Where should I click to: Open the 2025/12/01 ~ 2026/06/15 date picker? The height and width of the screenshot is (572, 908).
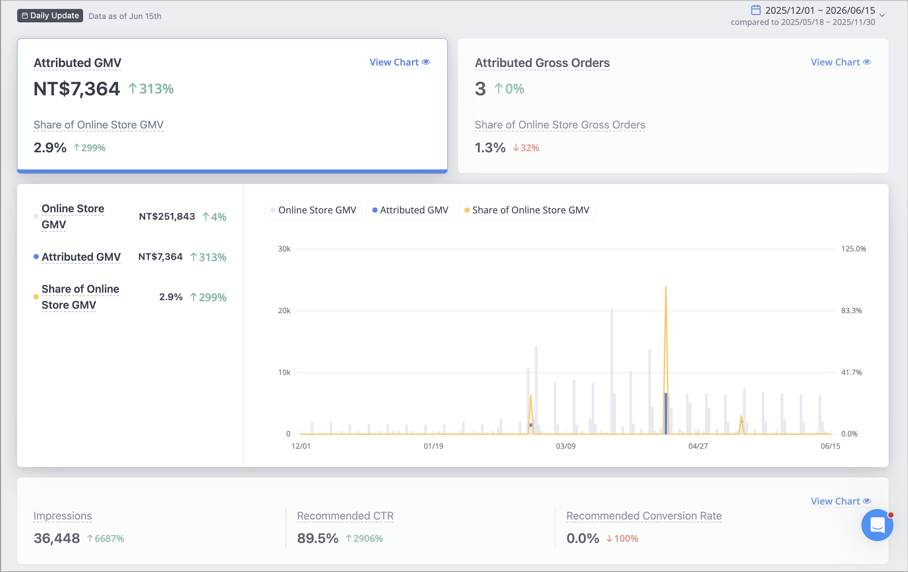point(820,10)
